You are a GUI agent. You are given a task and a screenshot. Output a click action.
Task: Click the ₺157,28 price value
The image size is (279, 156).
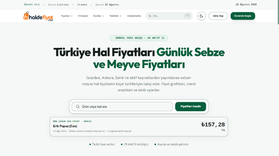tap(213, 125)
